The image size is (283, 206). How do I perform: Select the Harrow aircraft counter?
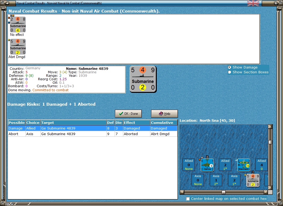pos(207,165)
